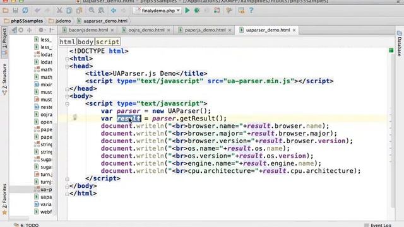Switch to baconjsdemo.html tab

(88, 30)
